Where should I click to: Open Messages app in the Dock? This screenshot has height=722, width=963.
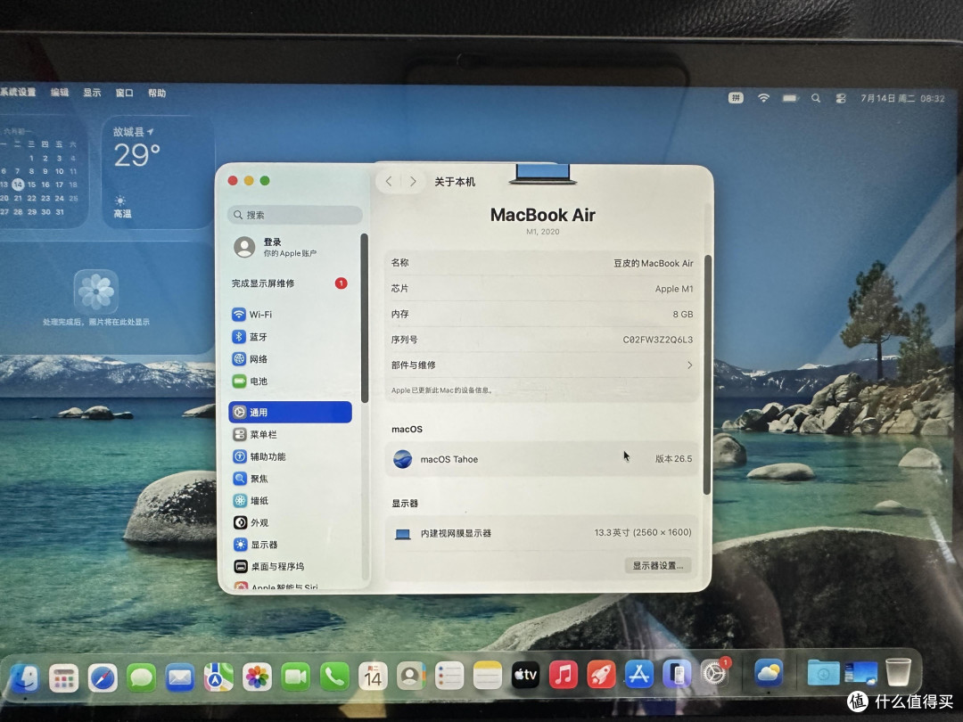(141, 677)
